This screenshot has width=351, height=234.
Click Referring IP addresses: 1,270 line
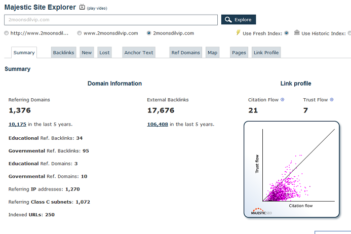point(44,189)
